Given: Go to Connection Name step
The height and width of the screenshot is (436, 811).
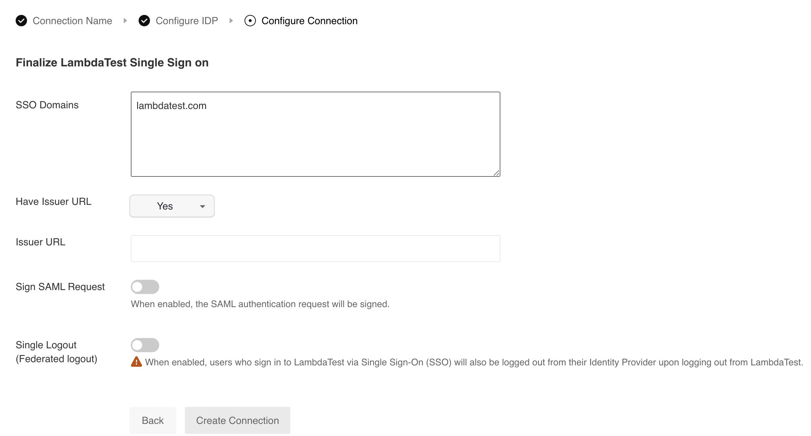Looking at the screenshot, I should point(72,21).
